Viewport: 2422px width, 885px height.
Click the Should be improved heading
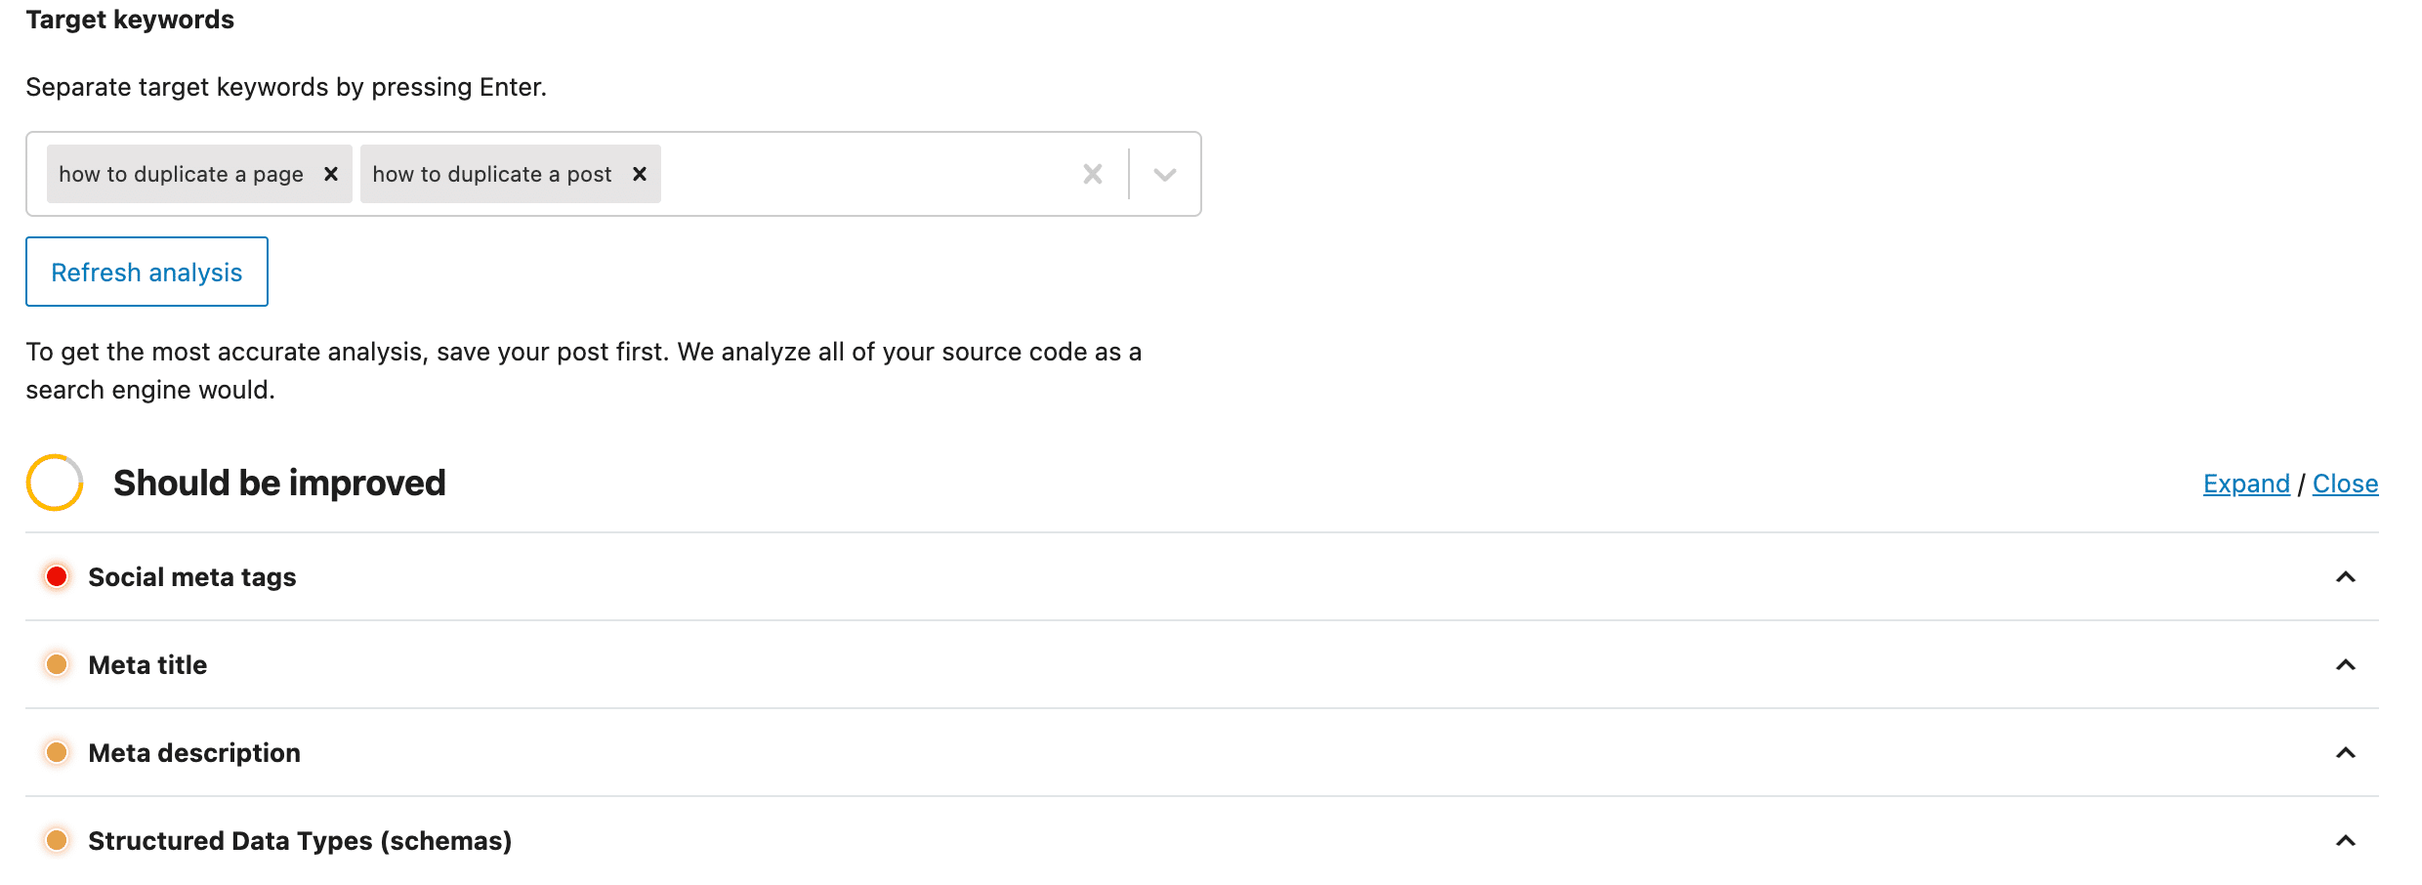(280, 482)
